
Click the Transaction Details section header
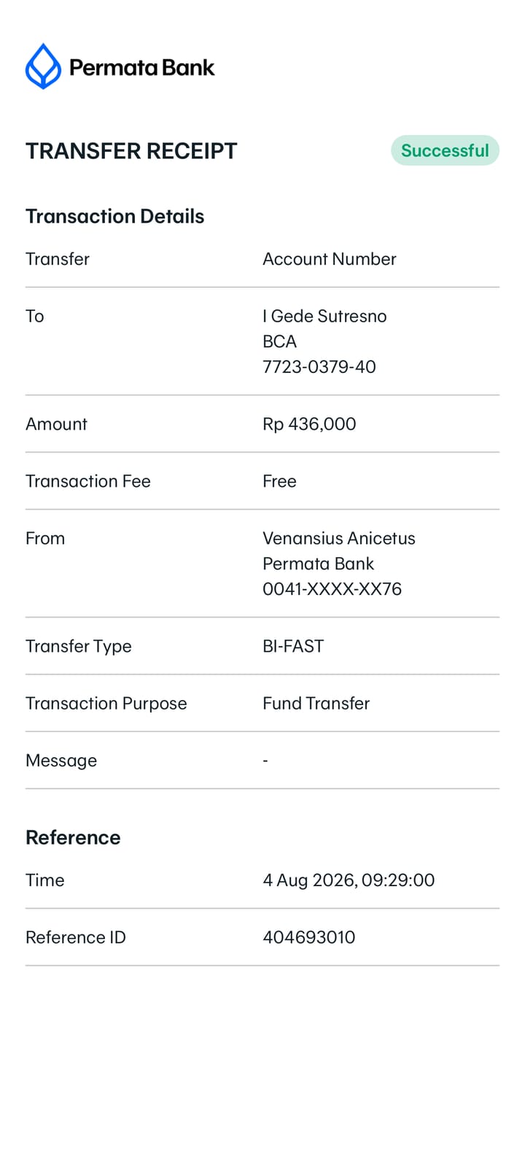click(114, 216)
